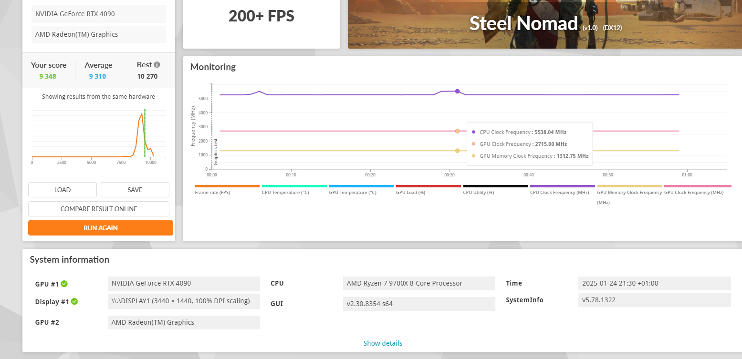
Task: Click GPU #2 value AMD Radeon(TM) Graphics
Action: pyautogui.click(x=184, y=322)
